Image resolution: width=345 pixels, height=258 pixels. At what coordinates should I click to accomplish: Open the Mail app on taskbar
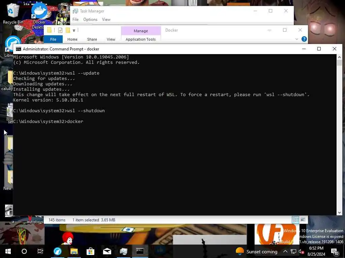[107, 251]
